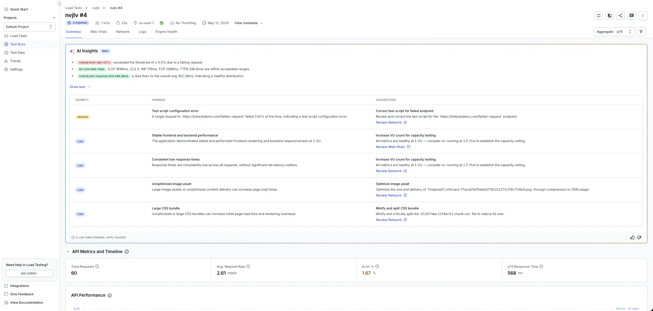Click the us-east-1 region label

146,23
